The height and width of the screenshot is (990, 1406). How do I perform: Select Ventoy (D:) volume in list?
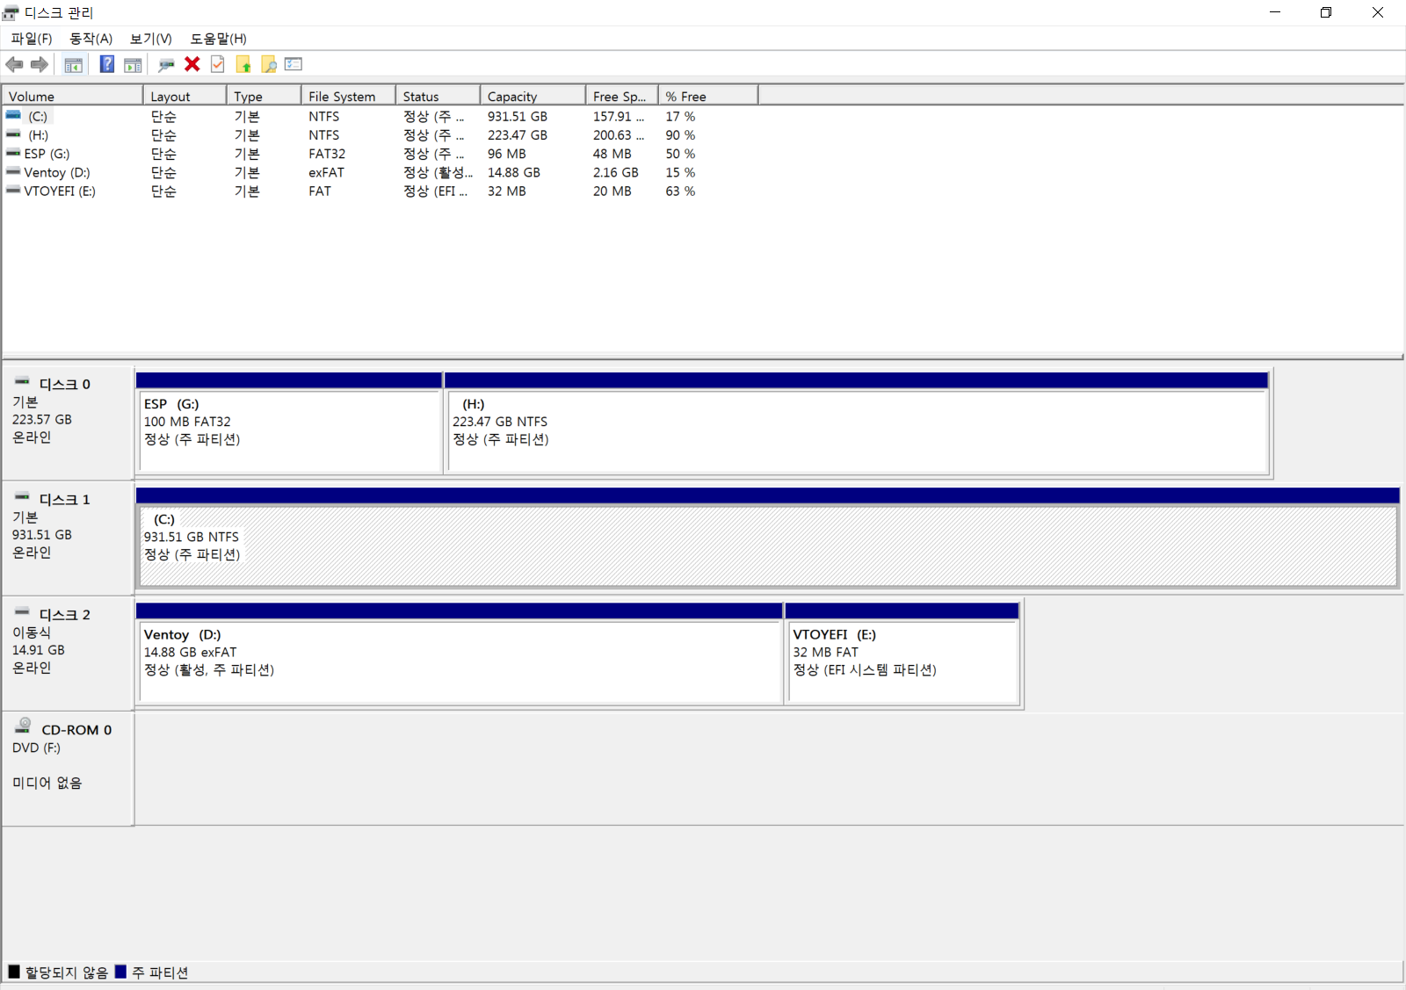[x=381, y=172]
